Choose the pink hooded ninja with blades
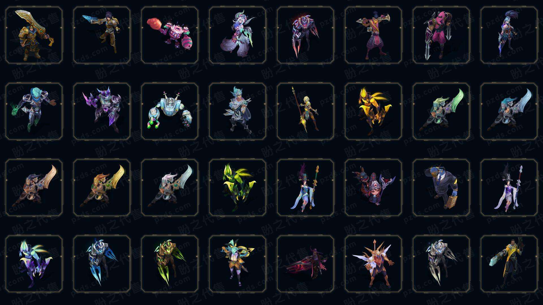The image size is (543, 305). tap(441, 35)
